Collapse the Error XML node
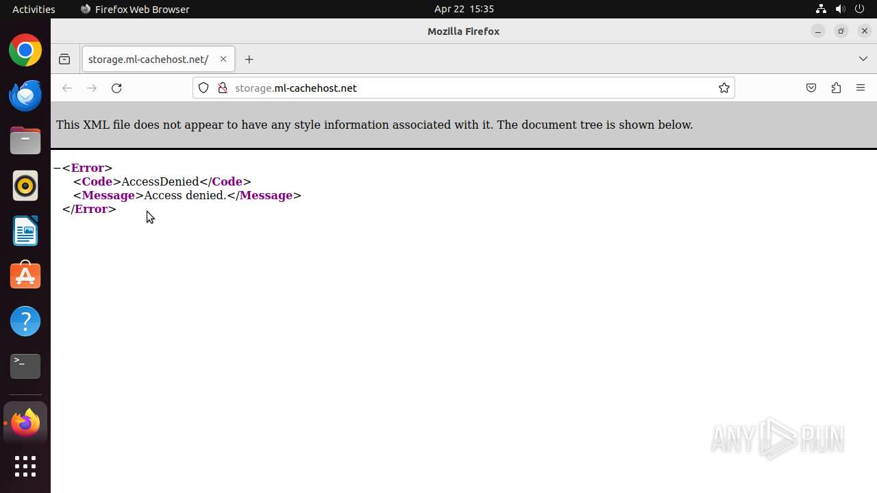Image resolution: width=877 pixels, height=493 pixels. click(x=58, y=168)
